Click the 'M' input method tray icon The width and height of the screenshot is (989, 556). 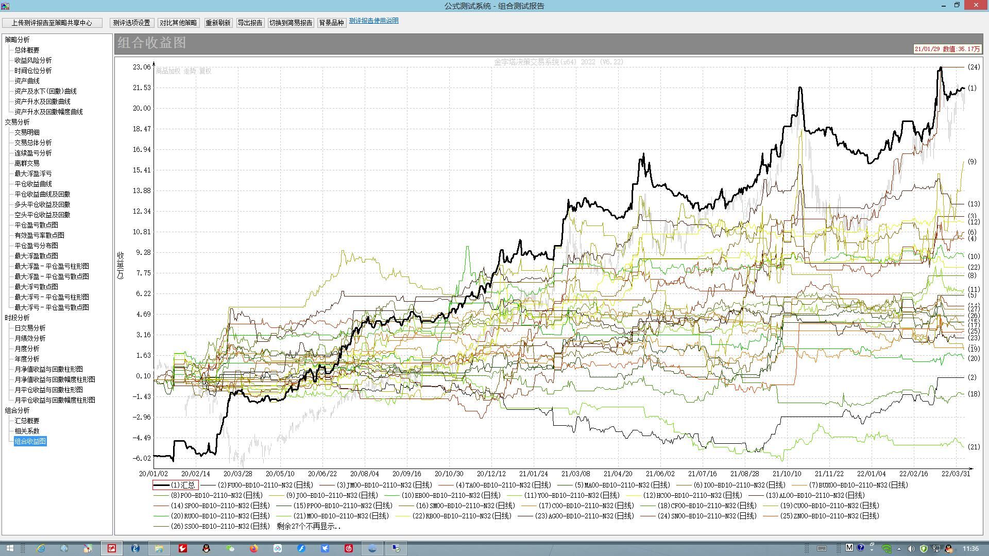tap(849, 548)
